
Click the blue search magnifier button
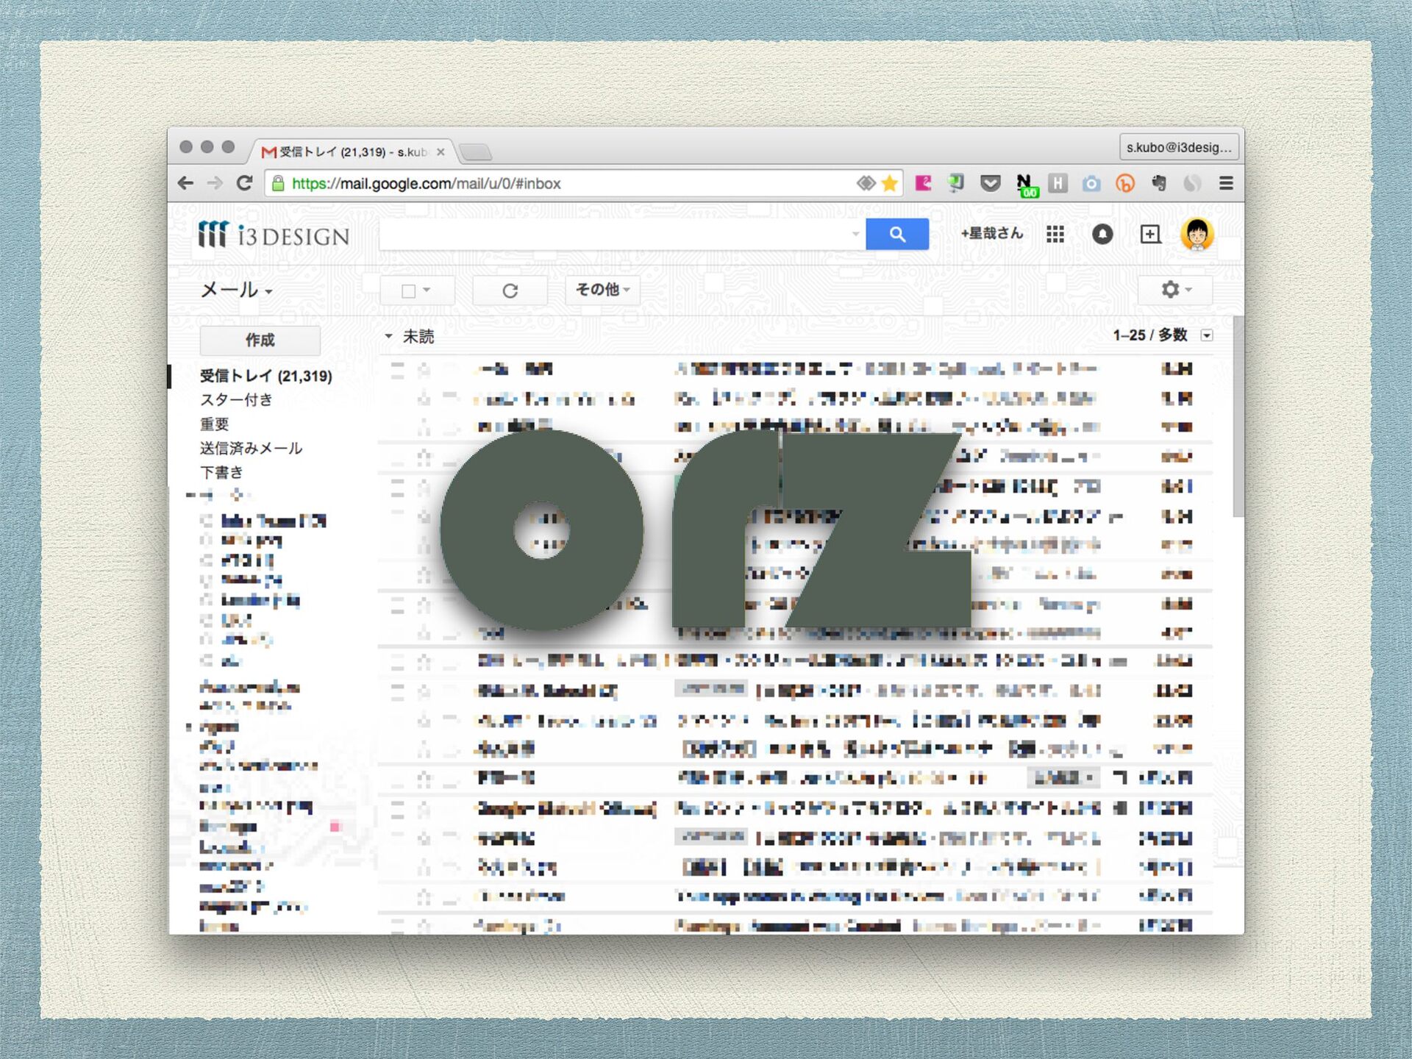coord(896,234)
